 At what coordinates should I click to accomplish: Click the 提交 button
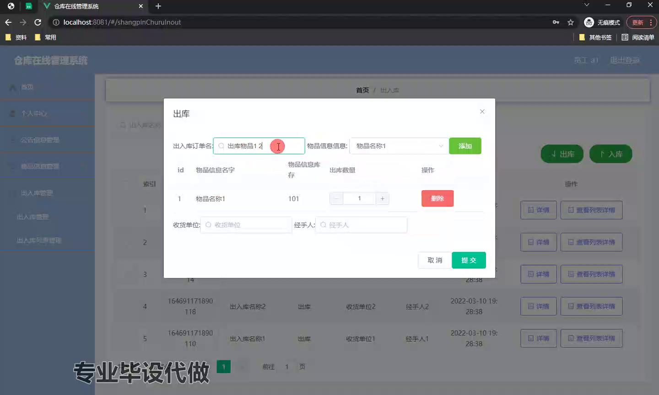pos(469,260)
